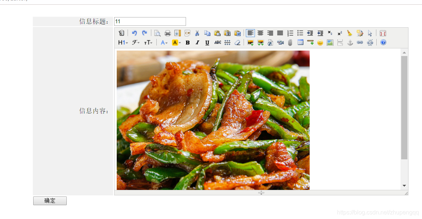Insert a numbered list
The image size is (422, 219).
tap(290, 33)
